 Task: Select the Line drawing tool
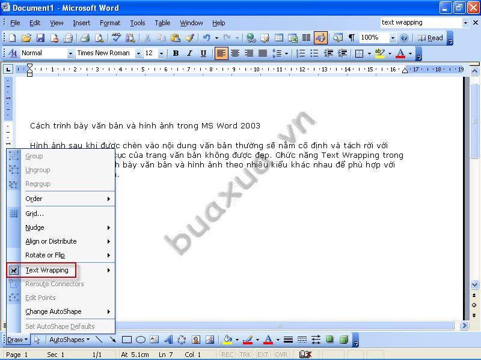point(99,340)
